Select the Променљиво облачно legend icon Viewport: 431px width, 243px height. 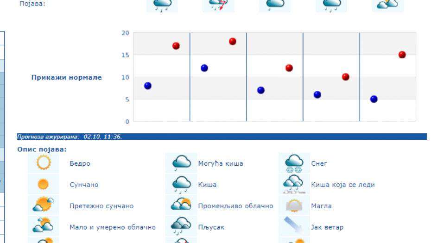point(181,206)
